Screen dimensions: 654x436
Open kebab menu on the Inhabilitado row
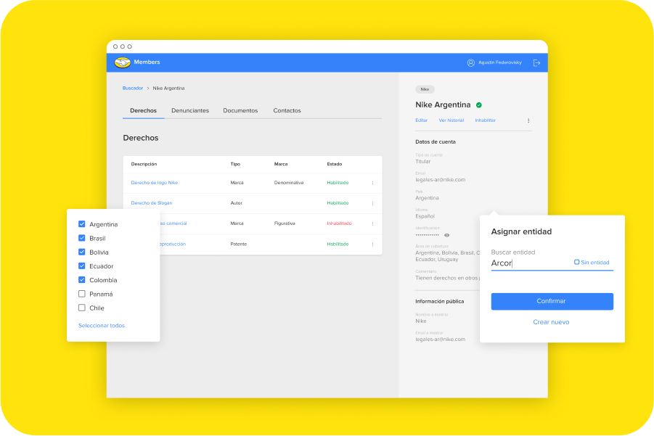[x=372, y=223]
